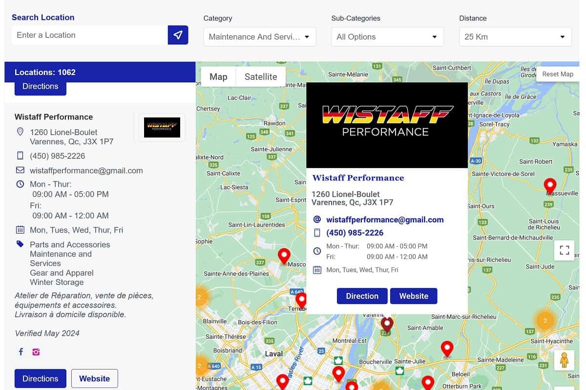Viewport: 586px width, 390px height.
Task: Switch back to standard Map view
Action: pyautogui.click(x=218, y=77)
